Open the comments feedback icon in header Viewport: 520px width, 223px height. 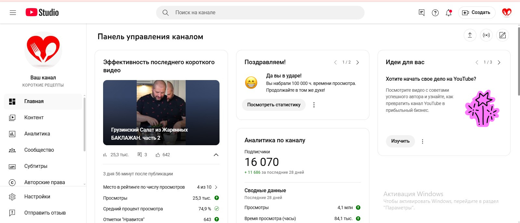click(421, 13)
